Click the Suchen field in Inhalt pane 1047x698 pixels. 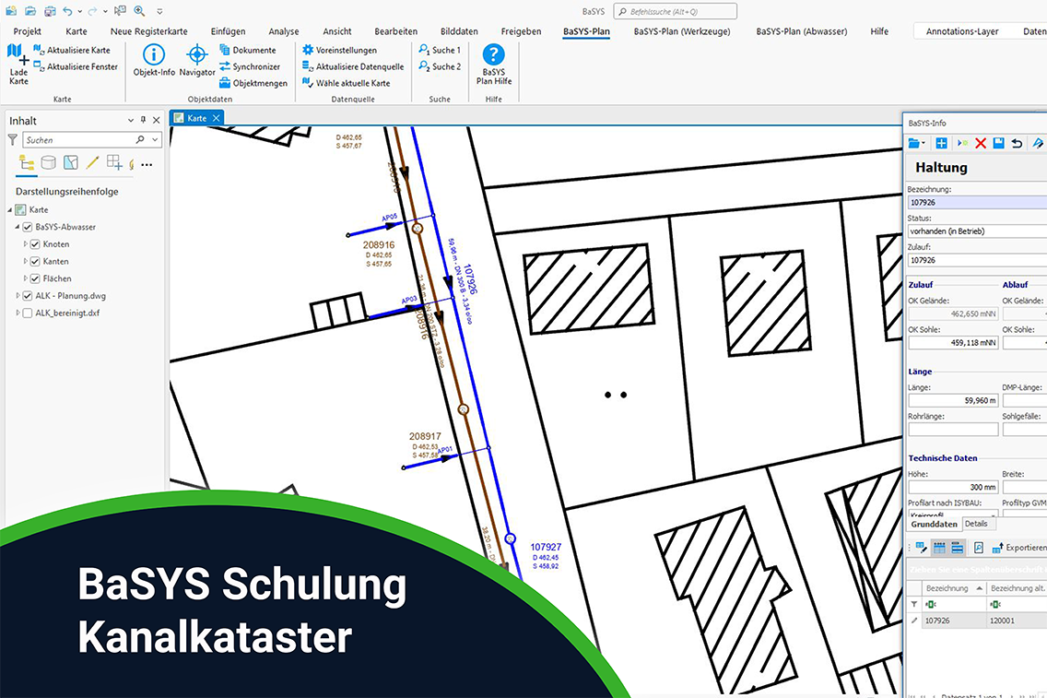coord(78,140)
